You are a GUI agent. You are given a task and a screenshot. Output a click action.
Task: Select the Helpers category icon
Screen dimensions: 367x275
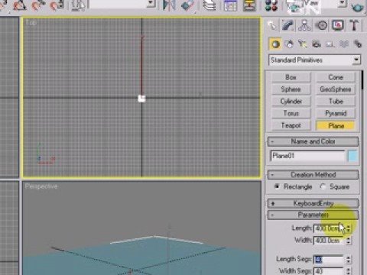[330, 44]
